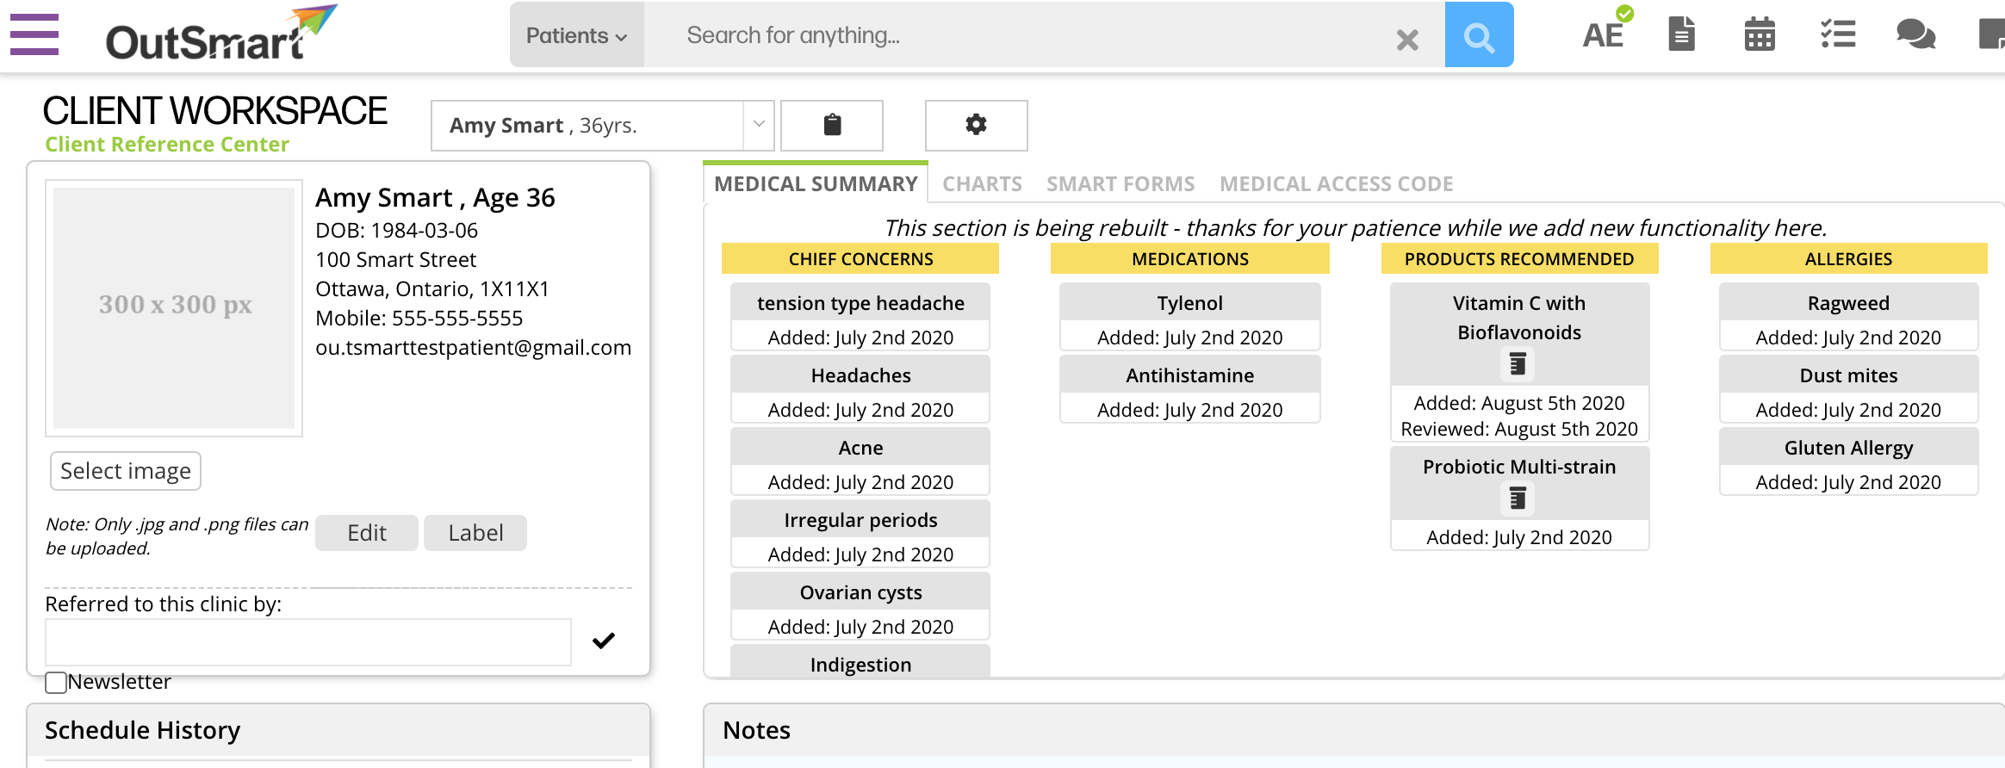This screenshot has height=768, width=2005.
Task: Clear the search field with X
Action: pyautogui.click(x=1407, y=39)
